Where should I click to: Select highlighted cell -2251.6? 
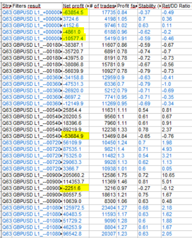pos(75,188)
